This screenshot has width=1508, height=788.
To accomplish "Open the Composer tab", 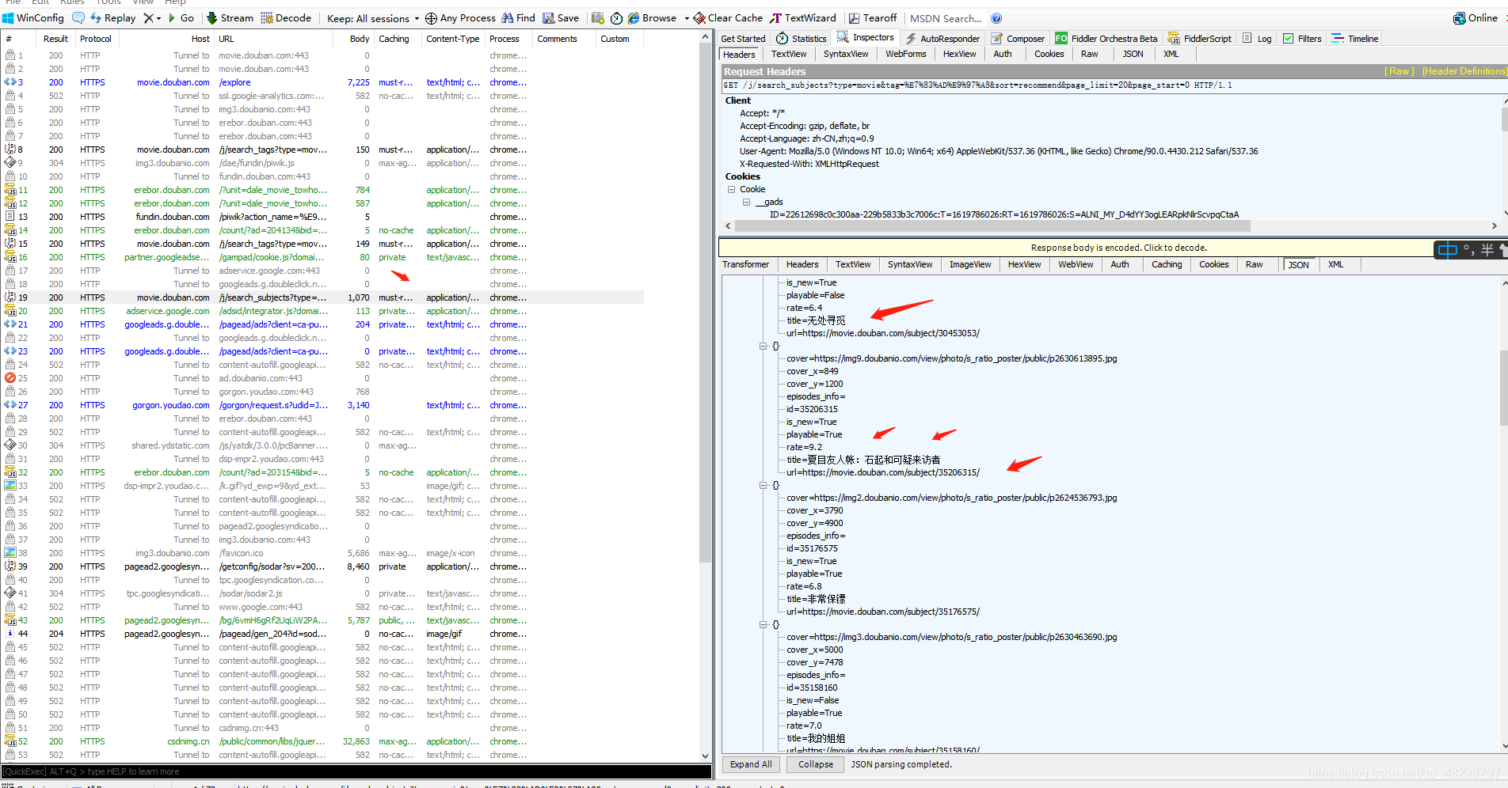I will pos(1018,39).
